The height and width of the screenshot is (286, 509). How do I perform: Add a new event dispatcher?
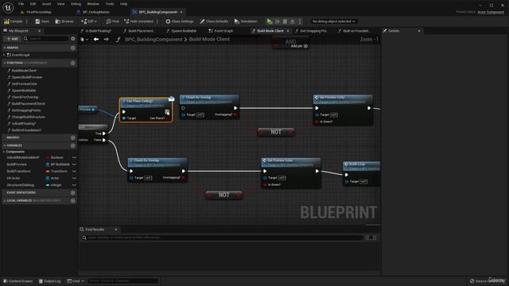(x=73, y=192)
